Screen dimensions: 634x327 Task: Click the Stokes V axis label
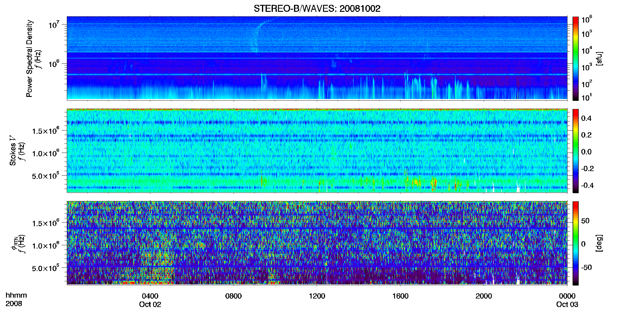[x=13, y=150]
